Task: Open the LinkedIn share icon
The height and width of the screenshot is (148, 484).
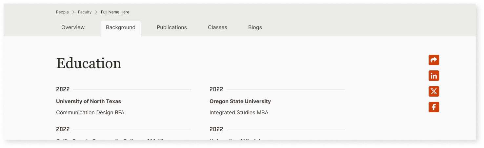Action: (434, 76)
